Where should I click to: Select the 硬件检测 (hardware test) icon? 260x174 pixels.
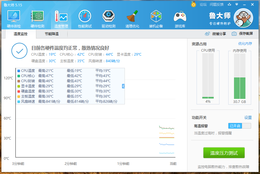click(37, 18)
